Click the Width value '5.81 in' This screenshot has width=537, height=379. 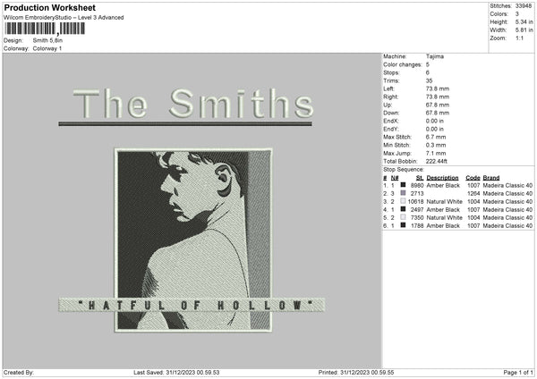[524, 30]
